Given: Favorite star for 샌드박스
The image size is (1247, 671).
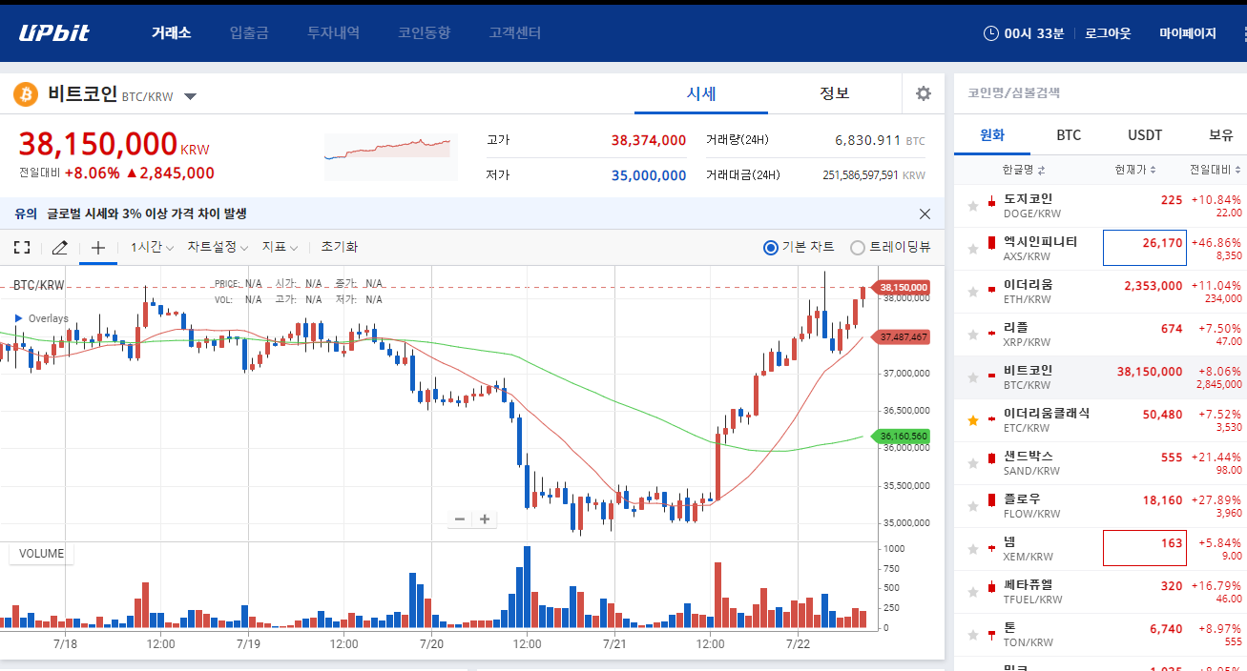Looking at the screenshot, I should [x=973, y=463].
